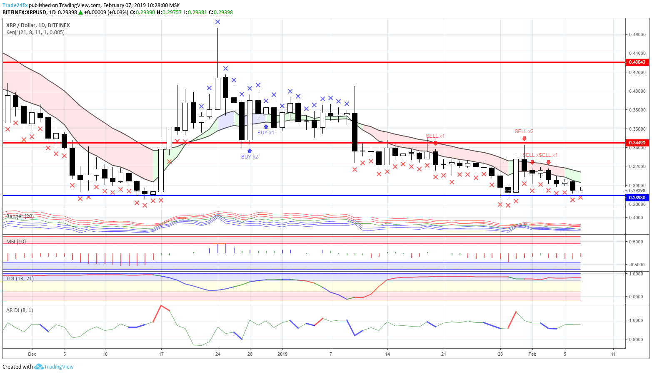Click the Kenji (21, 8, 11, 1, 0.005) indicator label
Screen dimensions: 652x374
[35, 32]
